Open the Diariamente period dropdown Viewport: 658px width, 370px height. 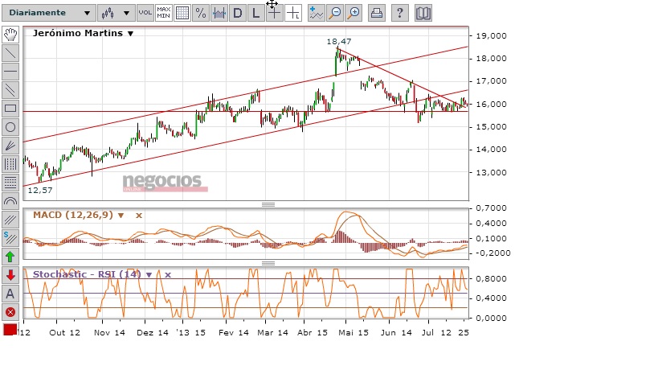tap(49, 13)
